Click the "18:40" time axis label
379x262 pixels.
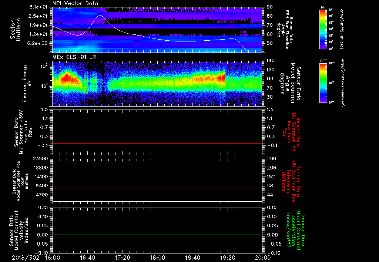pyautogui.click(x=192, y=258)
